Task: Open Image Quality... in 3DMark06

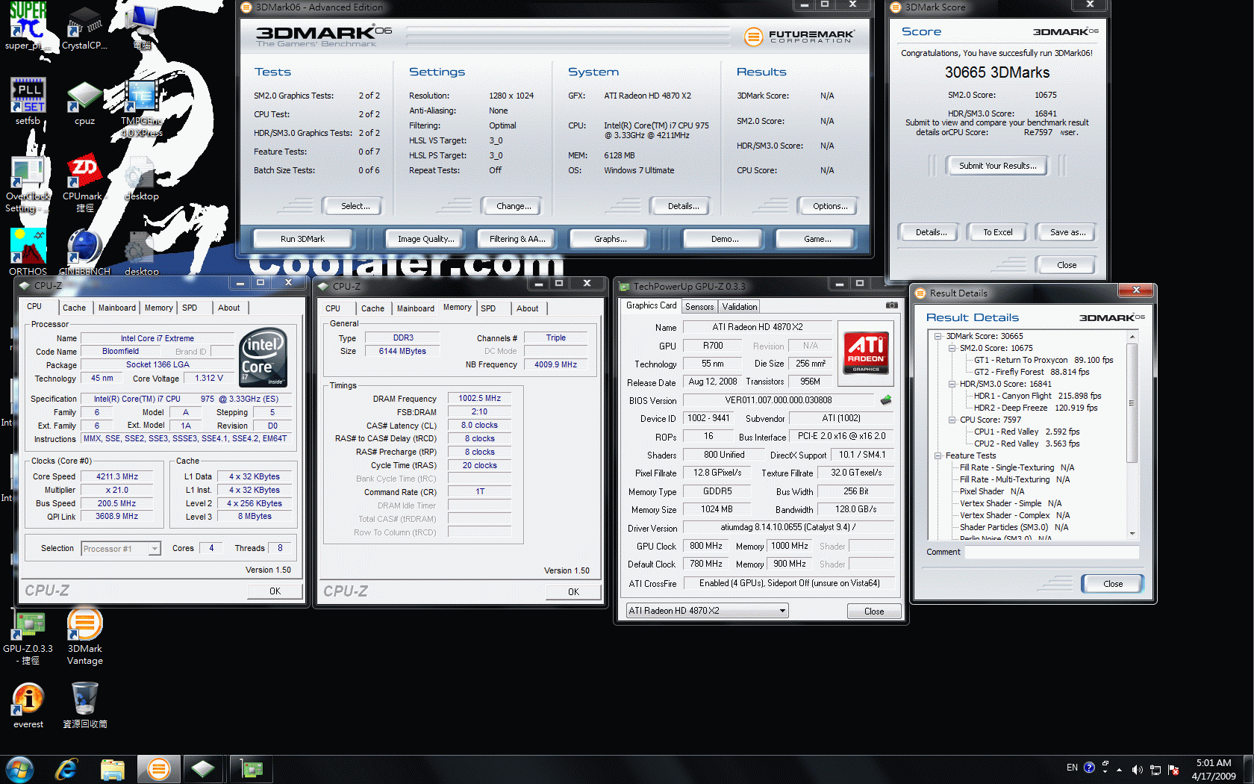Action: pos(425,239)
